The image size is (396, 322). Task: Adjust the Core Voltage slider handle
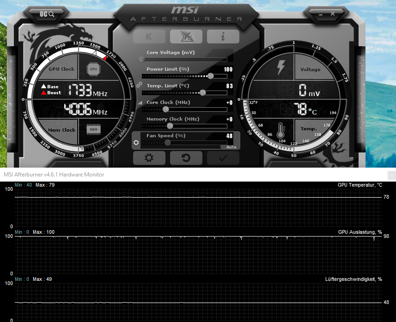pyautogui.click(x=142, y=59)
